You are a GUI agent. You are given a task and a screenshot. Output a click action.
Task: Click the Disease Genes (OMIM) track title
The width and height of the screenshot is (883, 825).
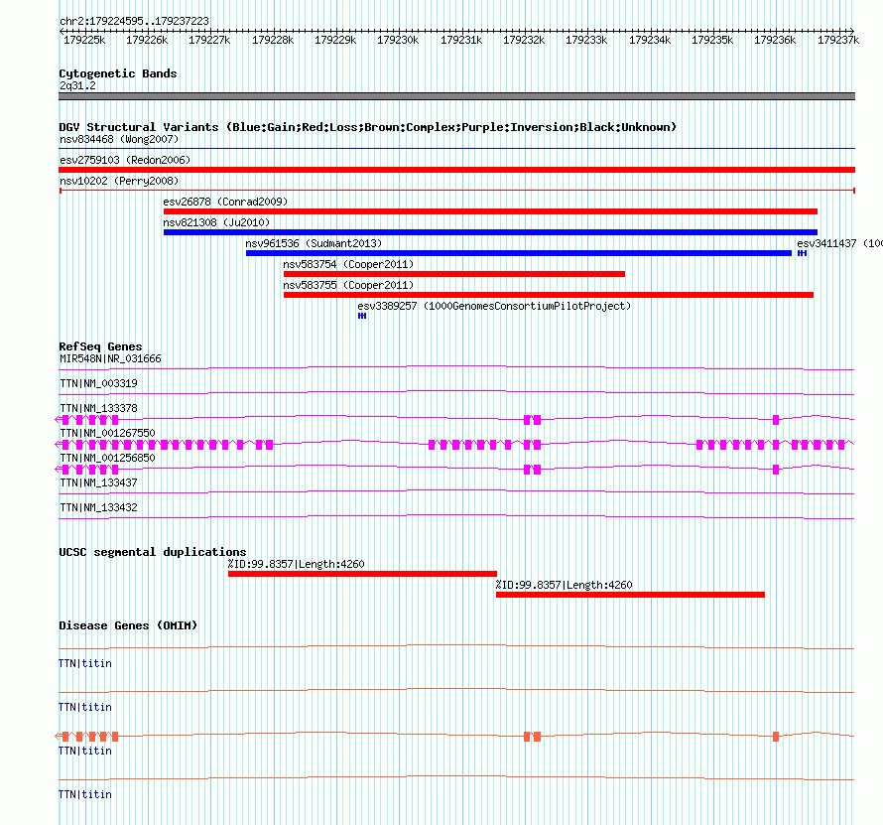128,625
